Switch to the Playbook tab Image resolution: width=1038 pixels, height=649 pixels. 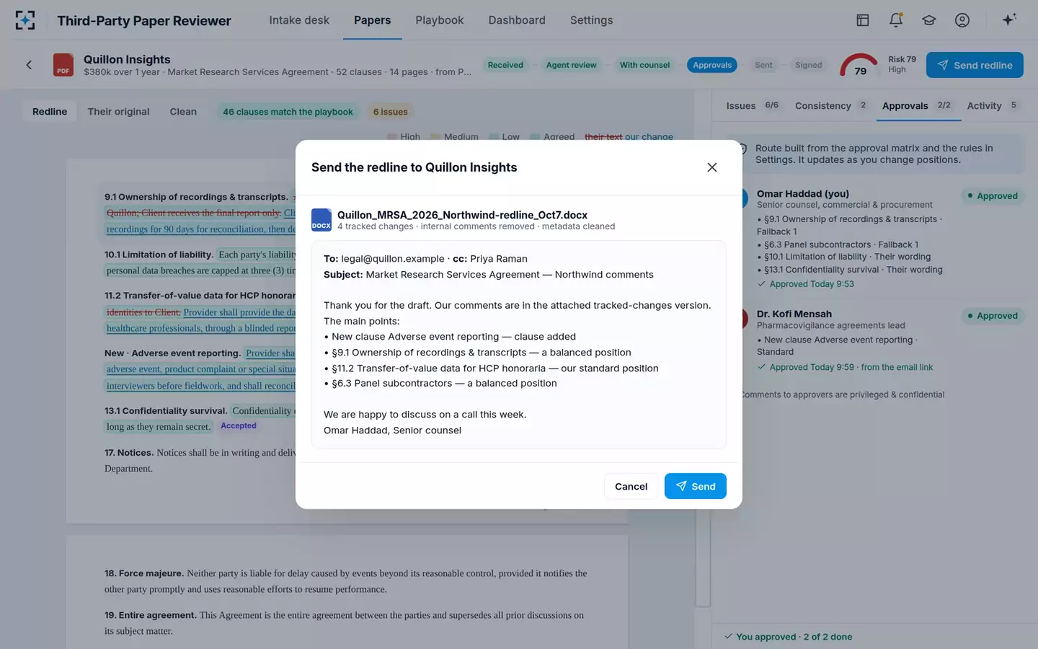pos(439,20)
